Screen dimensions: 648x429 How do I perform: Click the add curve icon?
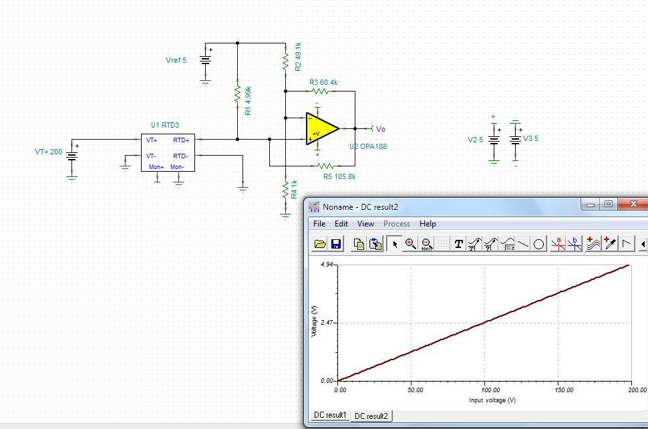tap(593, 245)
